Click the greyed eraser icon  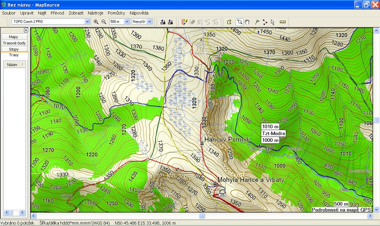[192, 22]
